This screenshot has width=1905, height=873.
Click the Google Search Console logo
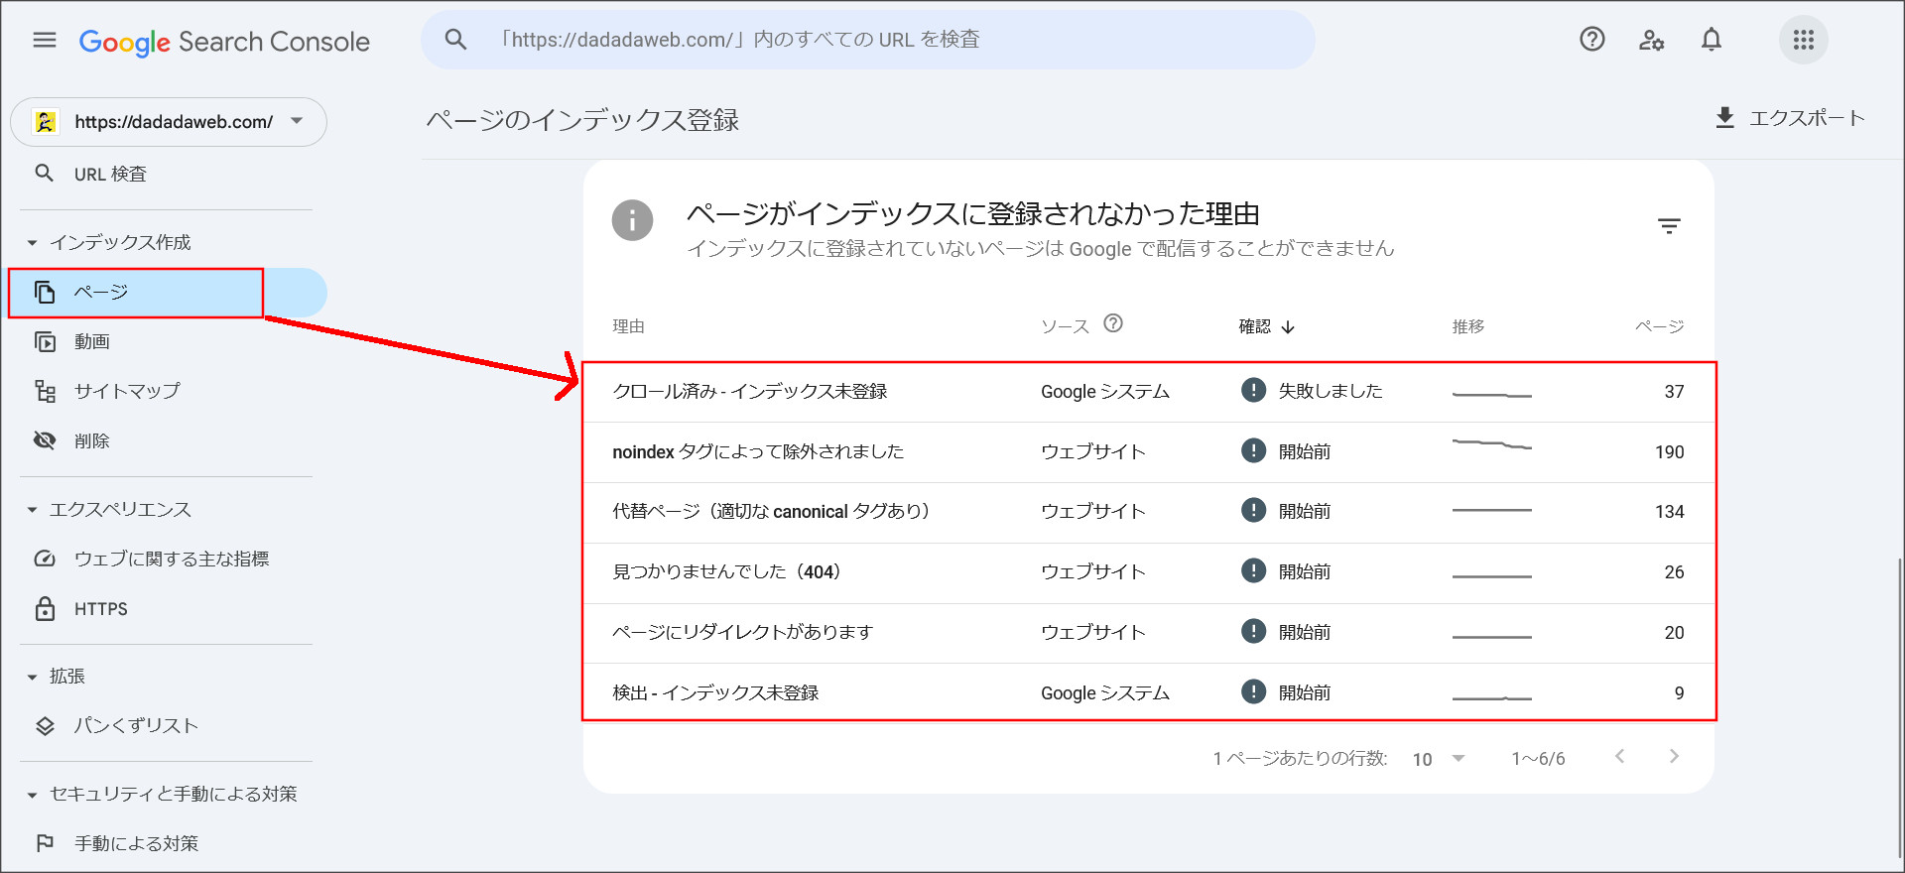[x=224, y=42]
